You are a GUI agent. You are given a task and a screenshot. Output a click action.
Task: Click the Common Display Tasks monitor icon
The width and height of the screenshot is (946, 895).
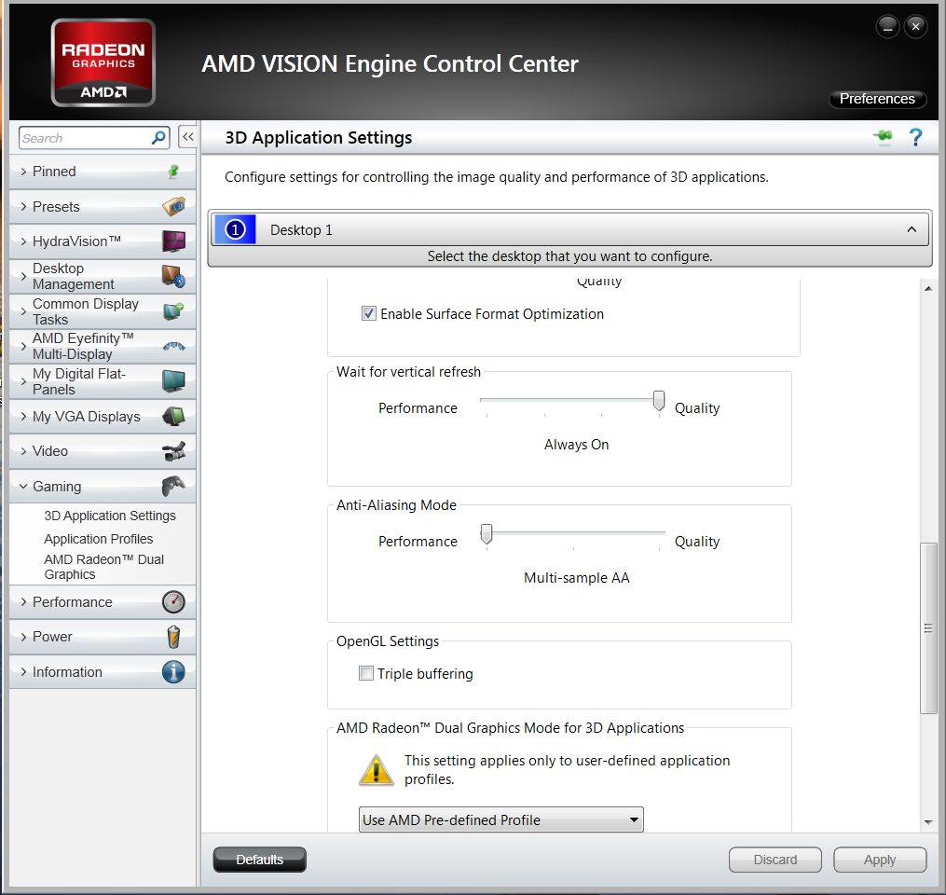(173, 311)
